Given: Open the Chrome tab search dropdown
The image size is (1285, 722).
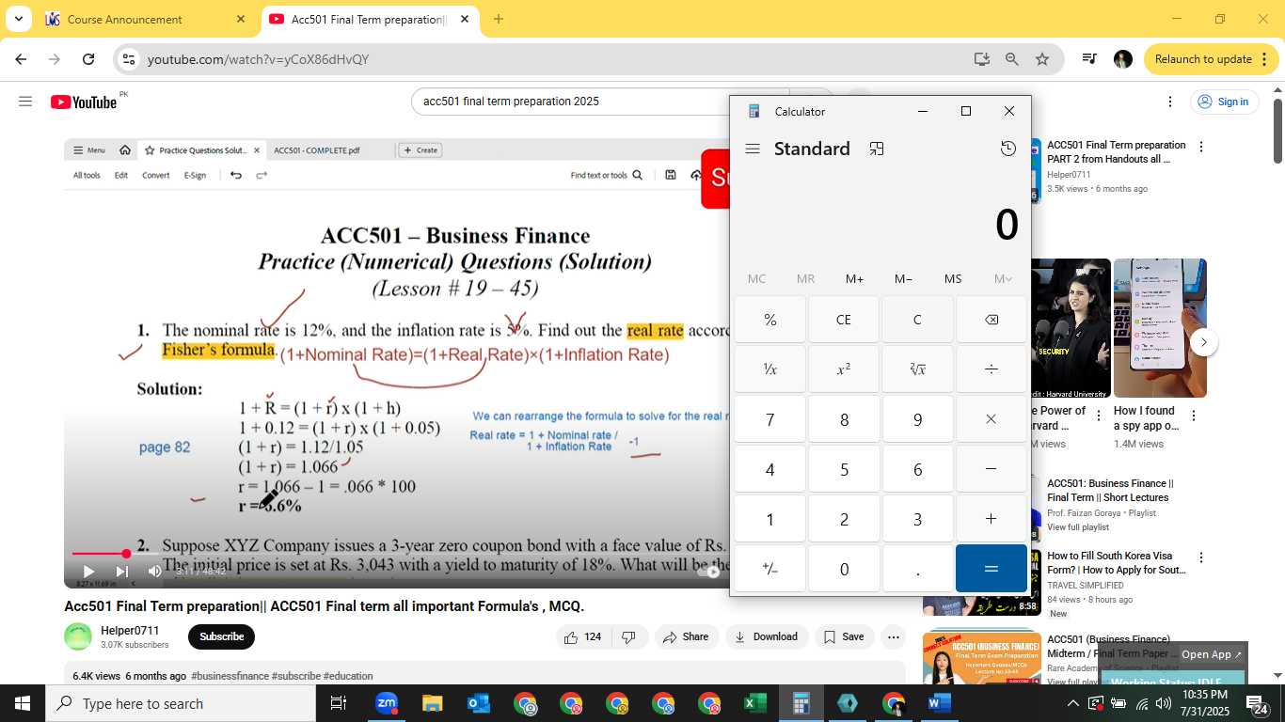Looking at the screenshot, I should tap(18, 19).
